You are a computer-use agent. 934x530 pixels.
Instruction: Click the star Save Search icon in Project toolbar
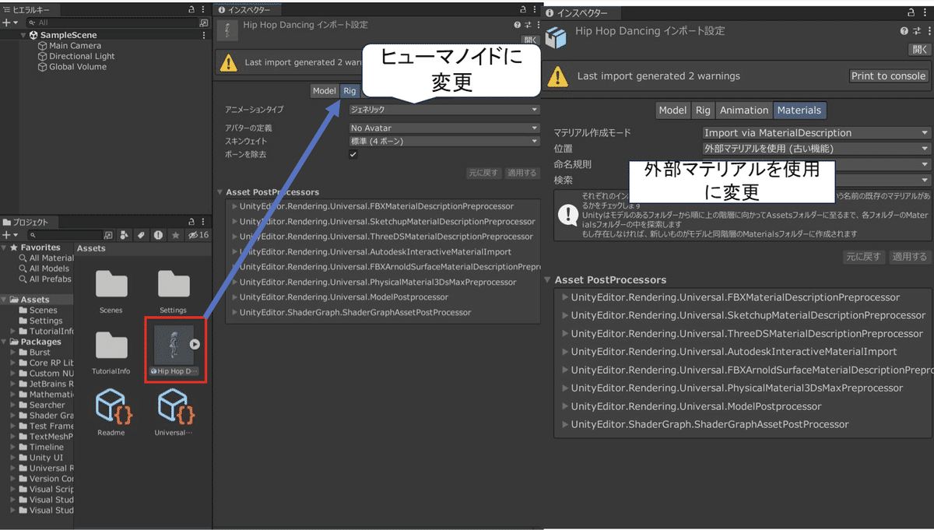coord(176,234)
